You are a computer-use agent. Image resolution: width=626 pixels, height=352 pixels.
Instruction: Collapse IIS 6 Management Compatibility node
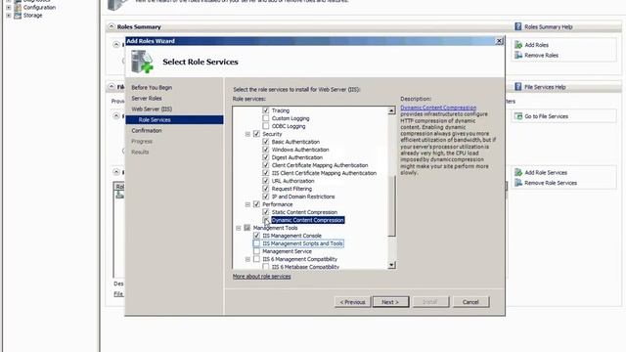tap(247, 259)
